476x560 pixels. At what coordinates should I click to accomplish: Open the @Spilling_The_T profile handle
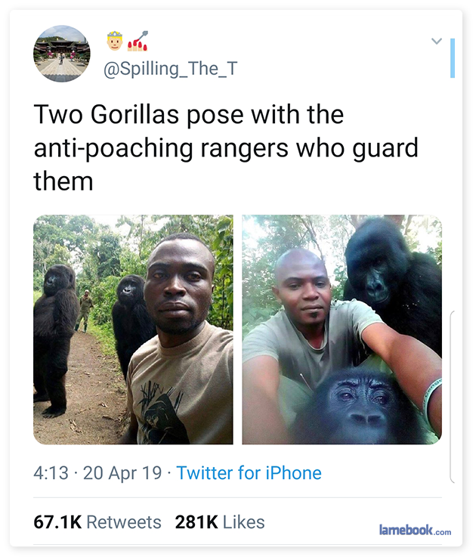click(x=170, y=69)
